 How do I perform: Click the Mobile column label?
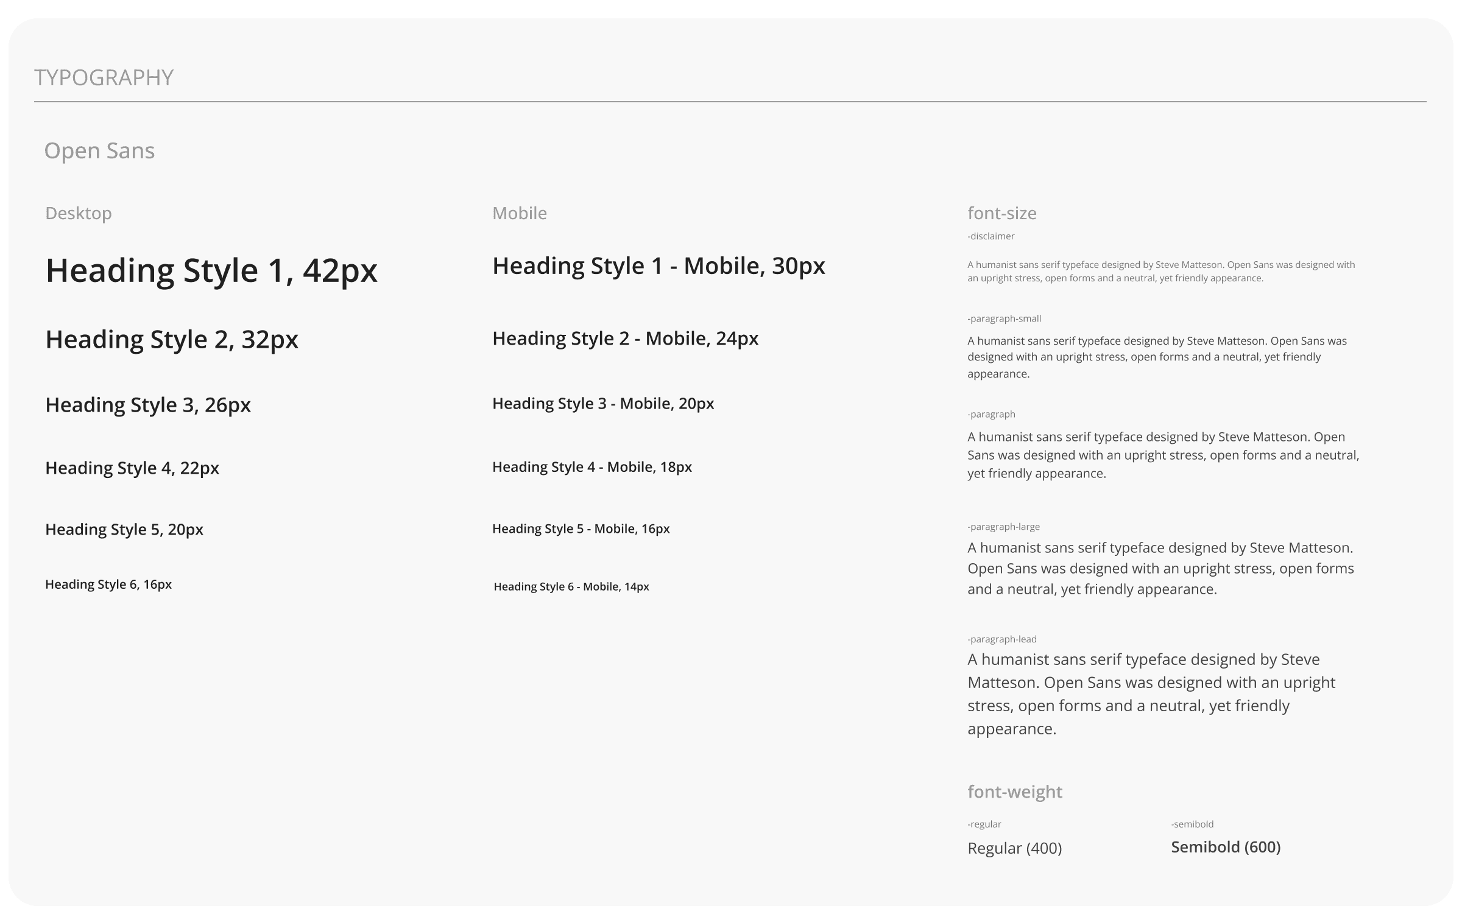tap(520, 213)
